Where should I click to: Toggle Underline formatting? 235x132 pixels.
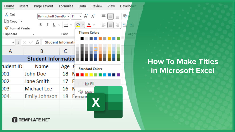click(54, 25)
